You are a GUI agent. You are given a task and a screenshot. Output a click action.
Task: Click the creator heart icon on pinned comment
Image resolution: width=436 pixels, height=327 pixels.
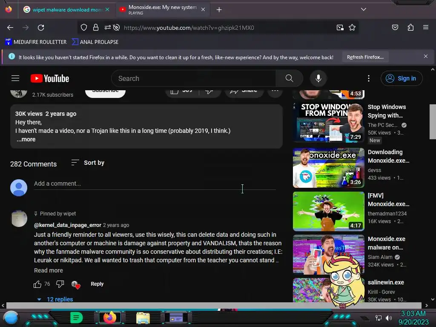click(x=76, y=285)
